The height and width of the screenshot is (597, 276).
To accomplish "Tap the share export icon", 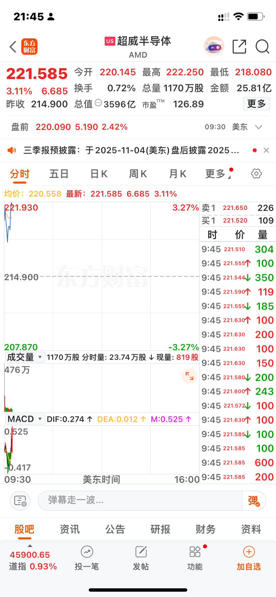I will click(x=239, y=47).
